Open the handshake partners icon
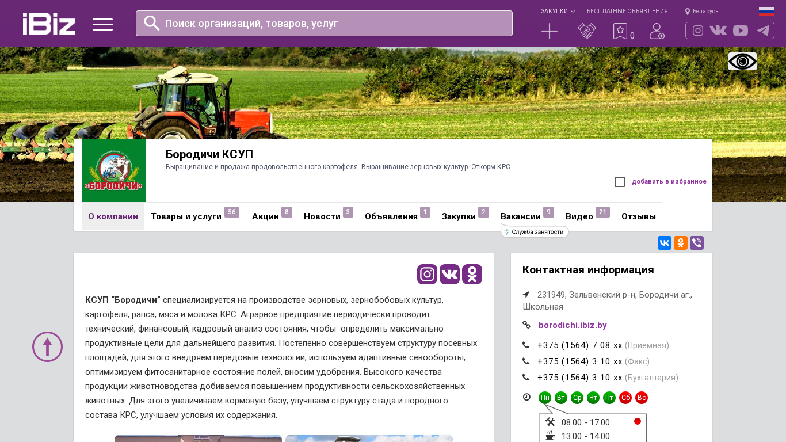 (x=587, y=31)
